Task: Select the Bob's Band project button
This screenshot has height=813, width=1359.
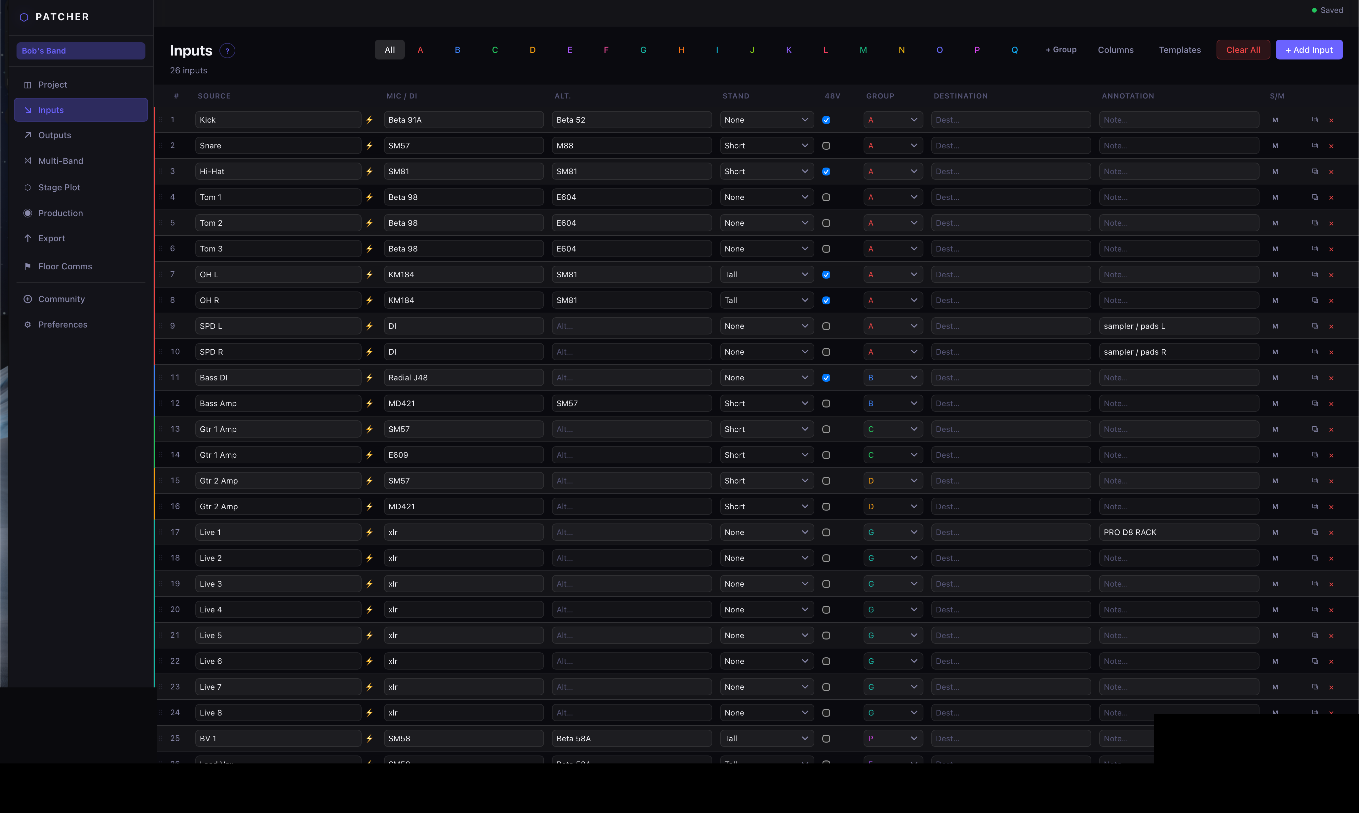Action: coord(81,51)
